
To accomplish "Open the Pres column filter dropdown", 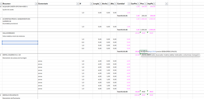I will (x=146, y=4).
